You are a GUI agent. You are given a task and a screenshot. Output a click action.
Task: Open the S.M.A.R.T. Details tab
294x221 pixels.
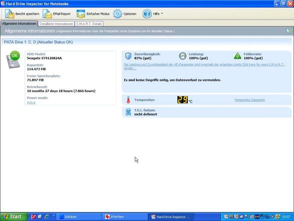click(x=89, y=24)
